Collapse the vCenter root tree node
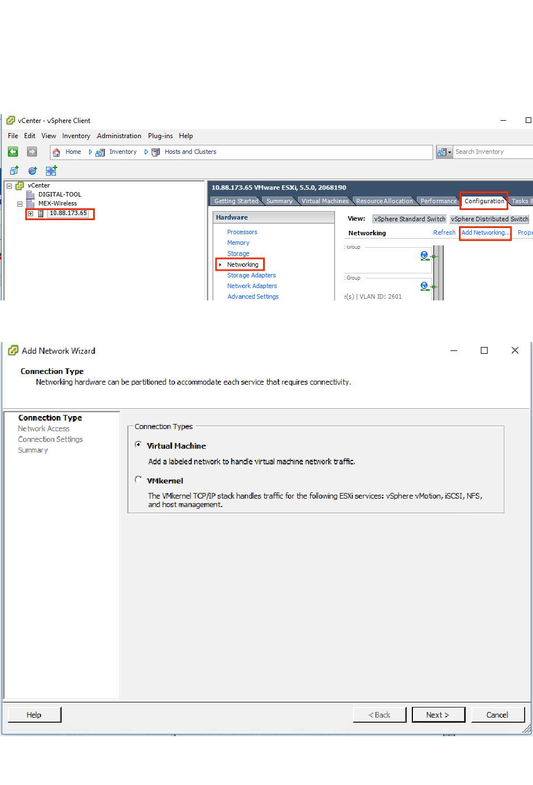Screen dimensions: 533x785 9,186
